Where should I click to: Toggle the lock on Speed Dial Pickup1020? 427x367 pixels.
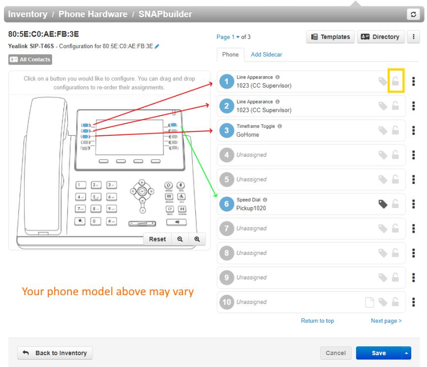tap(396, 203)
